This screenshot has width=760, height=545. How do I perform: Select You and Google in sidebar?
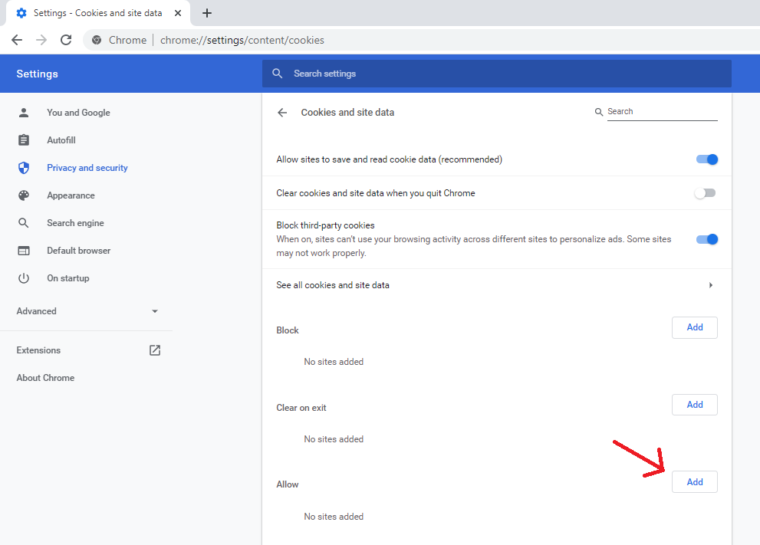click(78, 113)
